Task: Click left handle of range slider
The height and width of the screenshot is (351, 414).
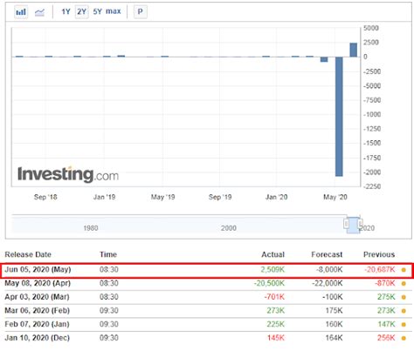Action: point(346,224)
